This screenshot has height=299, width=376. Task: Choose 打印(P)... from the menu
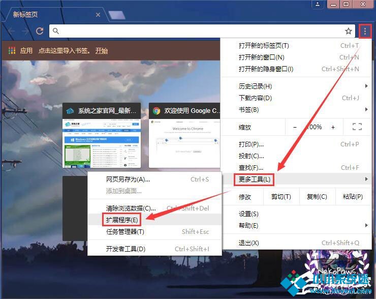click(x=296, y=144)
